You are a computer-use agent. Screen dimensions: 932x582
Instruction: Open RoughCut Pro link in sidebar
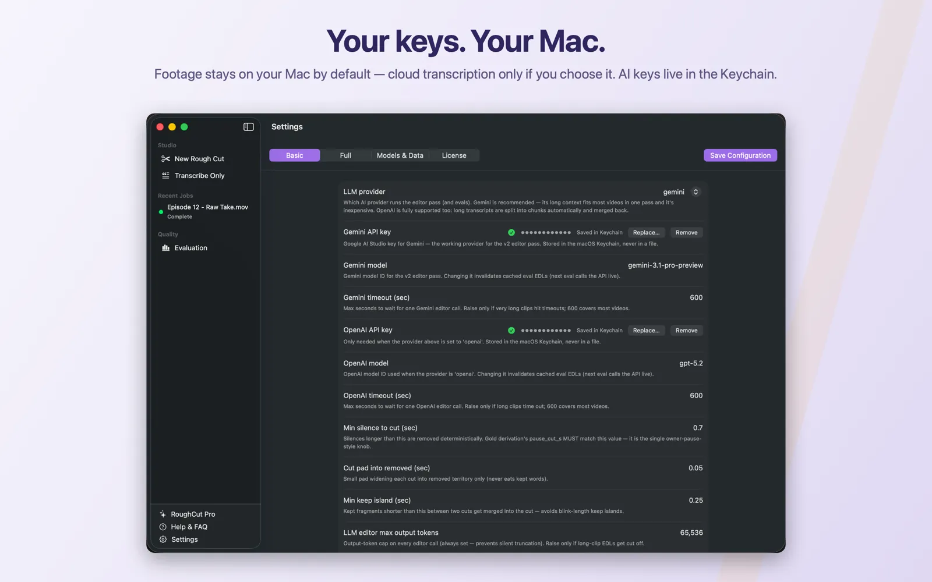point(193,514)
